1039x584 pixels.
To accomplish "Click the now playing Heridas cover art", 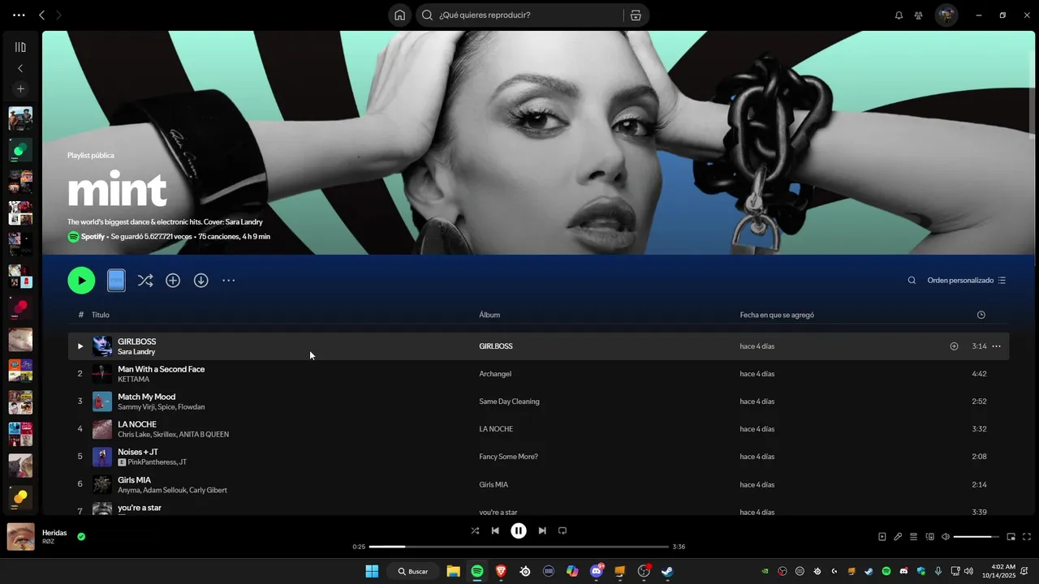I will tap(21, 536).
